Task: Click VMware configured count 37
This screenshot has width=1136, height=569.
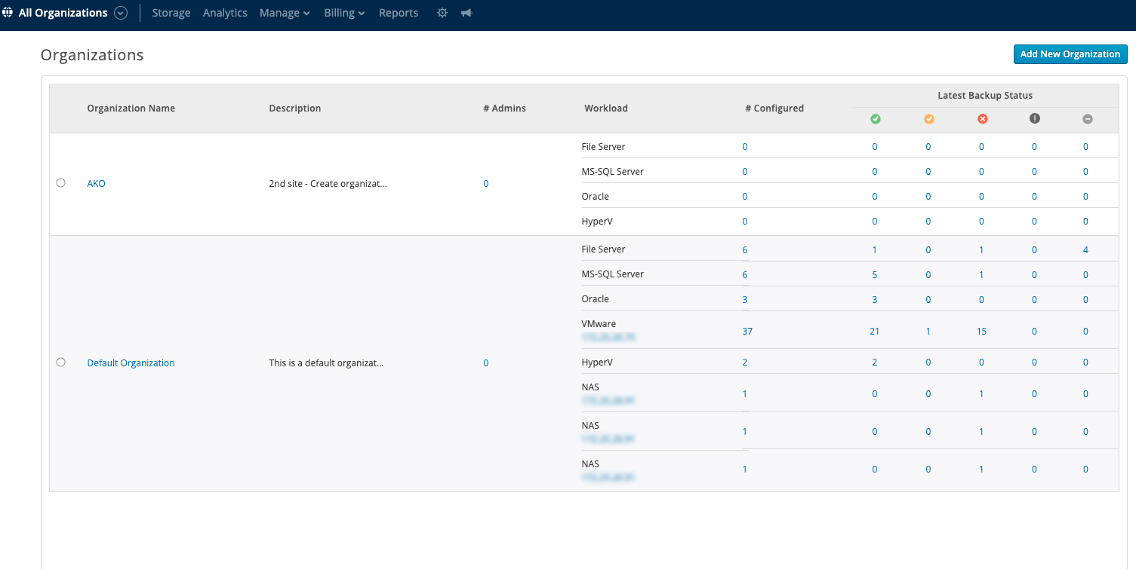Action: coord(747,332)
